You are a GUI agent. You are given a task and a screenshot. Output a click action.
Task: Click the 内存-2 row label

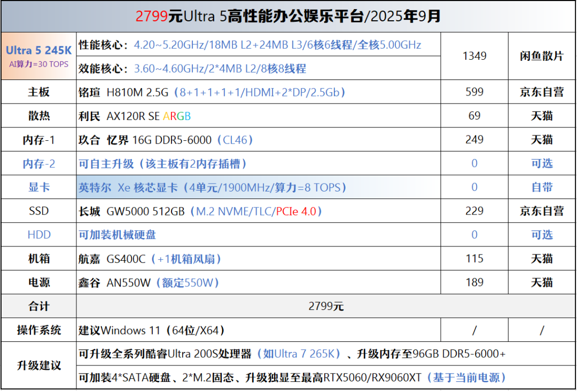click(38, 164)
